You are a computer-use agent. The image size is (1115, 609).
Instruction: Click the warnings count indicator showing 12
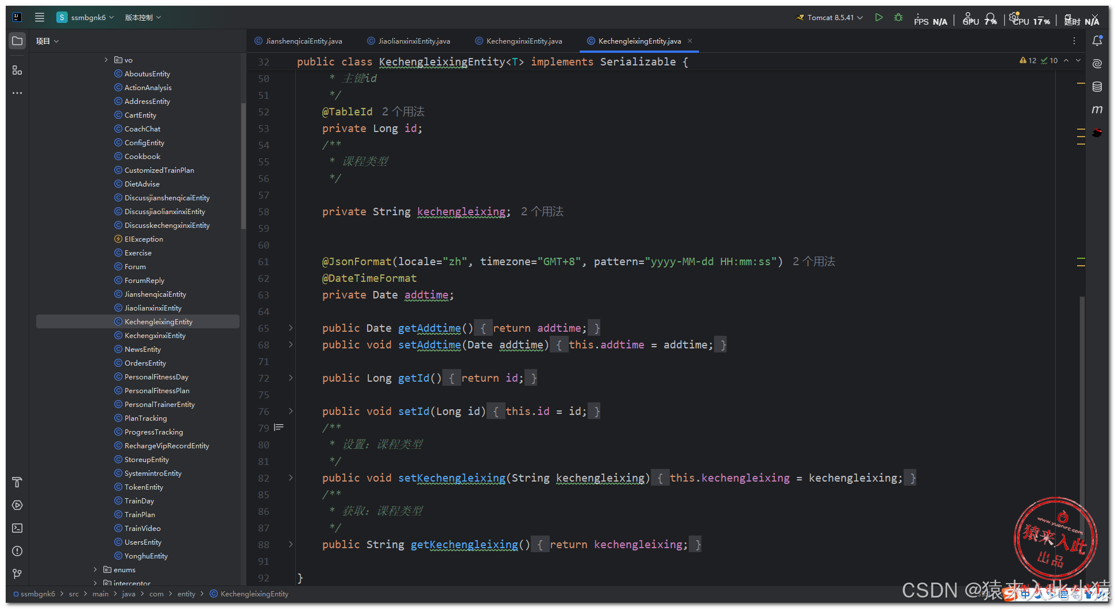(x=1028, y=60)
